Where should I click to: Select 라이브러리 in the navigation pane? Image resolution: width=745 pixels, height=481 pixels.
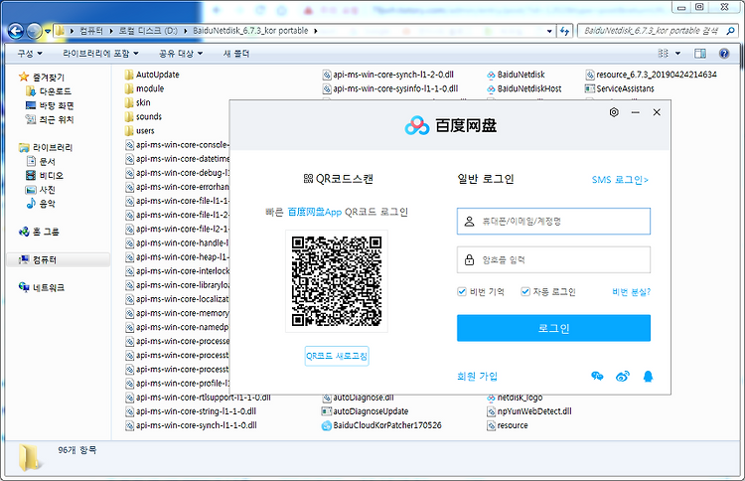[x=46, y=147]
